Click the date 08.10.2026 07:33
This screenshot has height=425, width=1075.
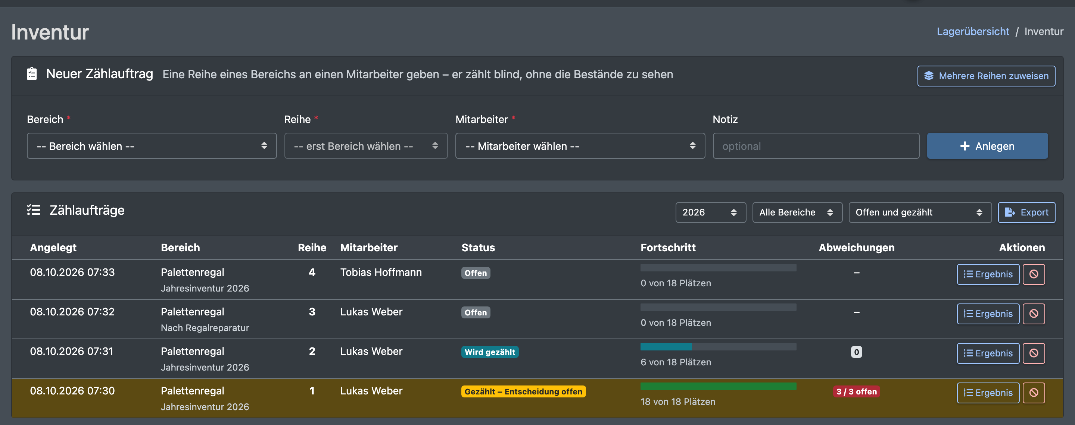click(72, 272)
